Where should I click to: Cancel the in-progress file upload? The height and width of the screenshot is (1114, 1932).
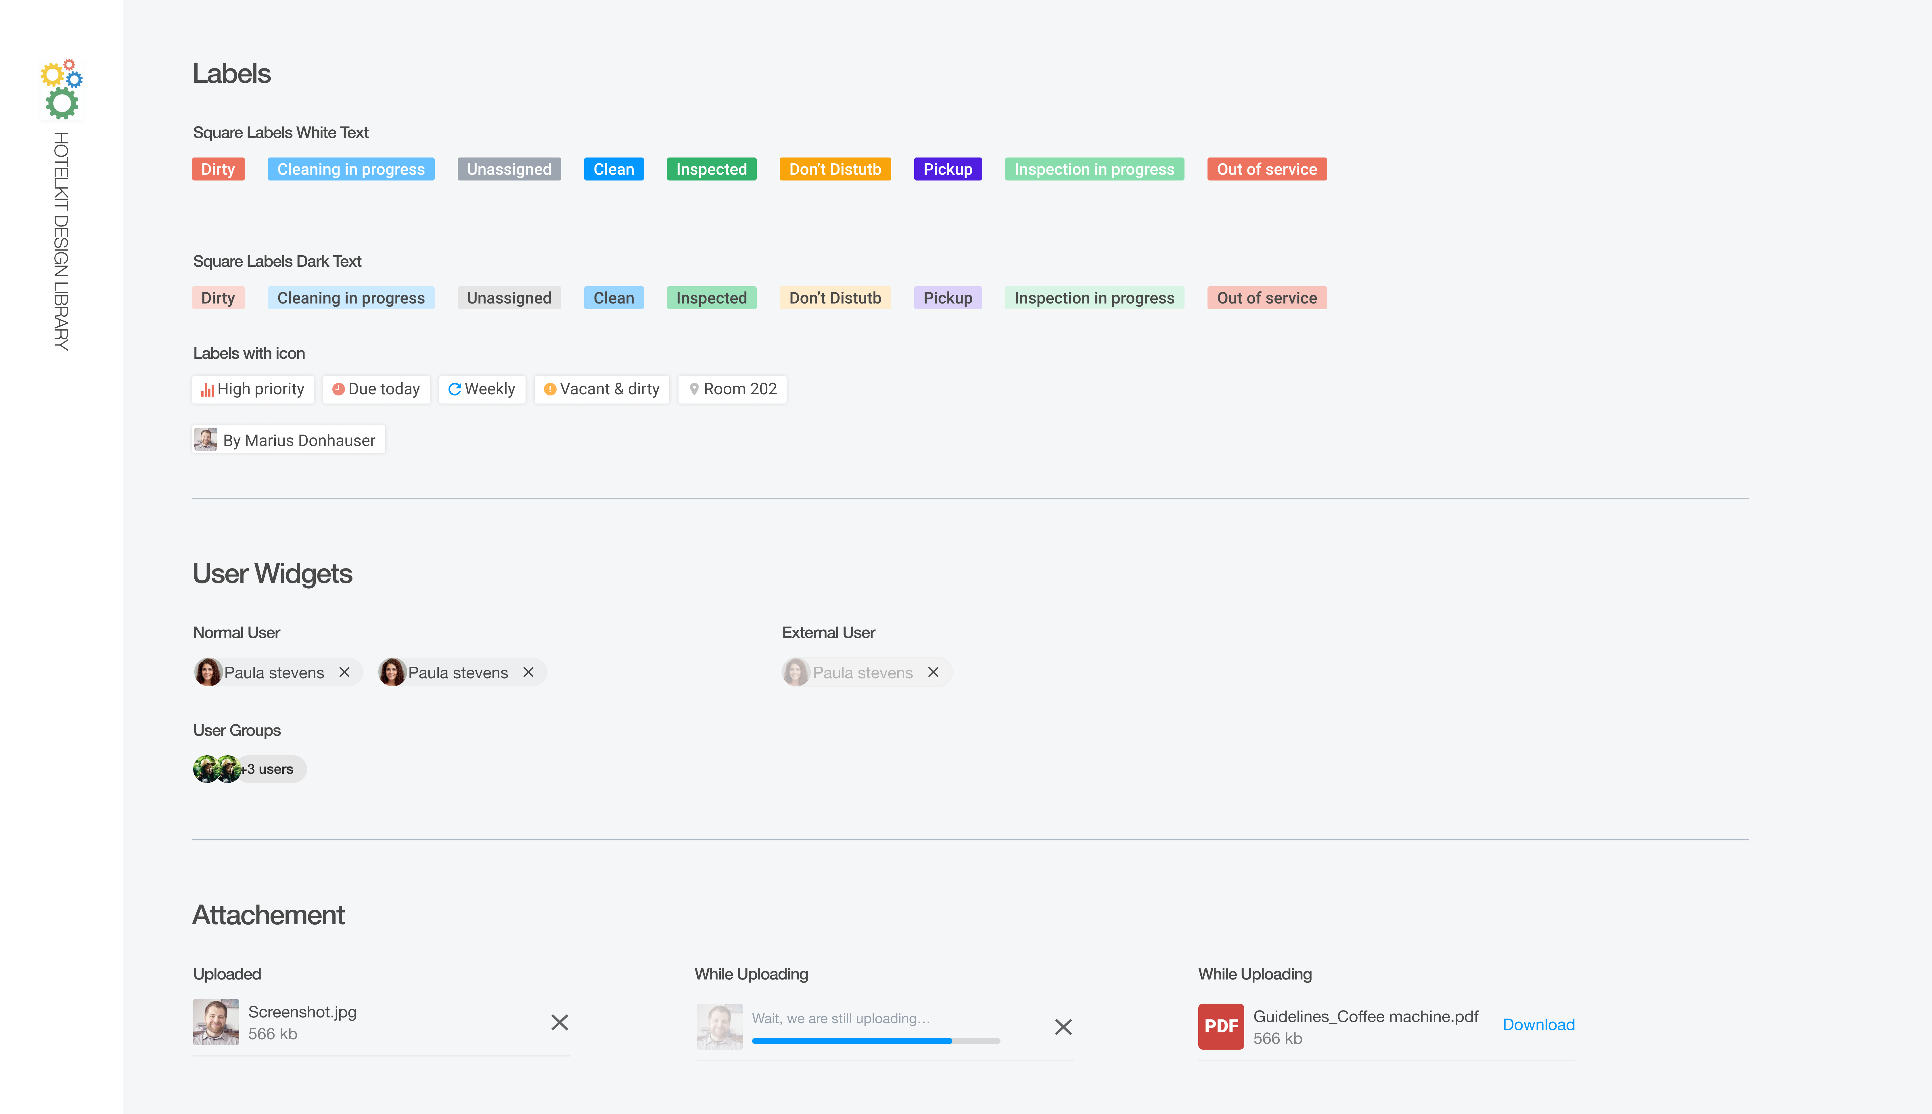1063,1027
